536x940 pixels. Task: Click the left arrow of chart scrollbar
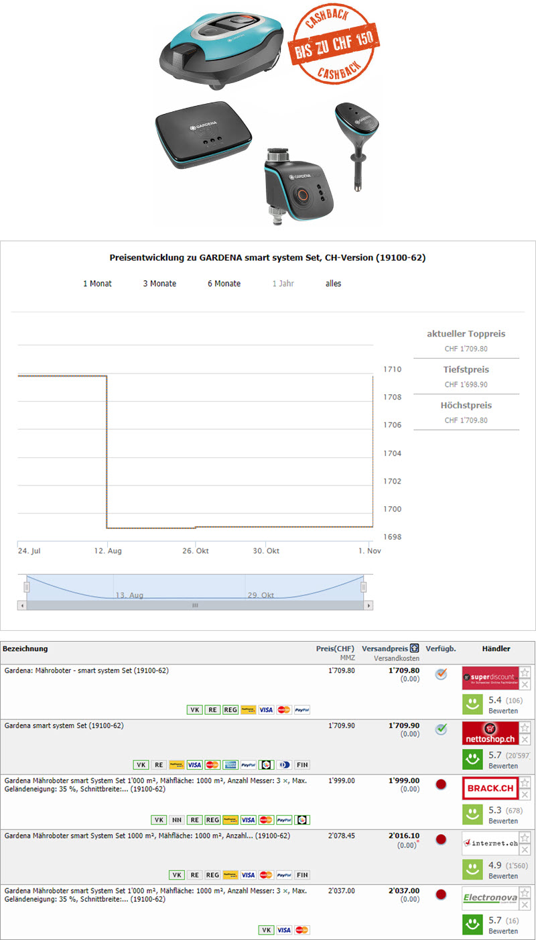[22, 605]
